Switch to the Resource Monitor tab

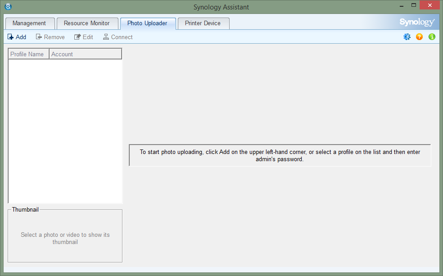tap(87, 23)
